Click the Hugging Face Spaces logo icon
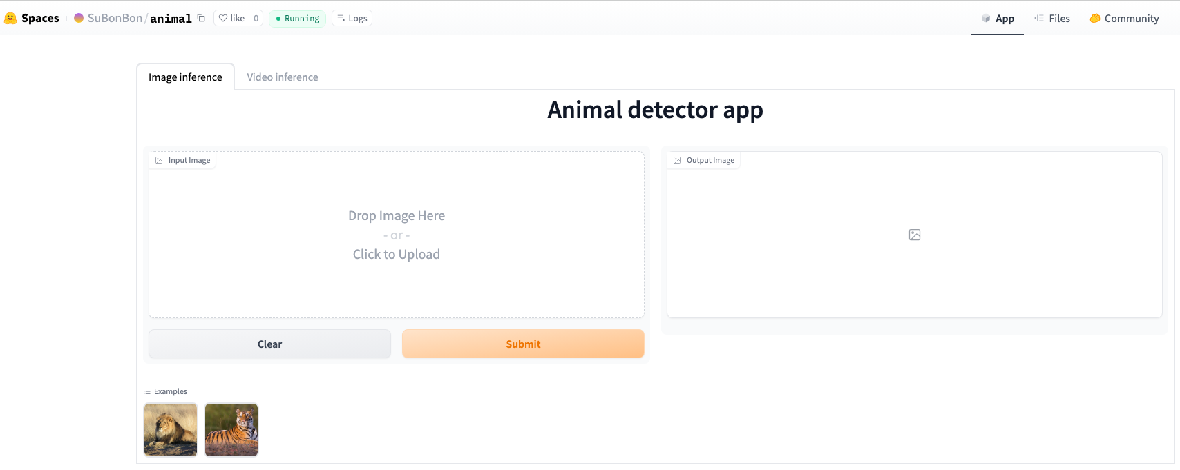This screenshot has height=470, width=1180. [10, 19]
